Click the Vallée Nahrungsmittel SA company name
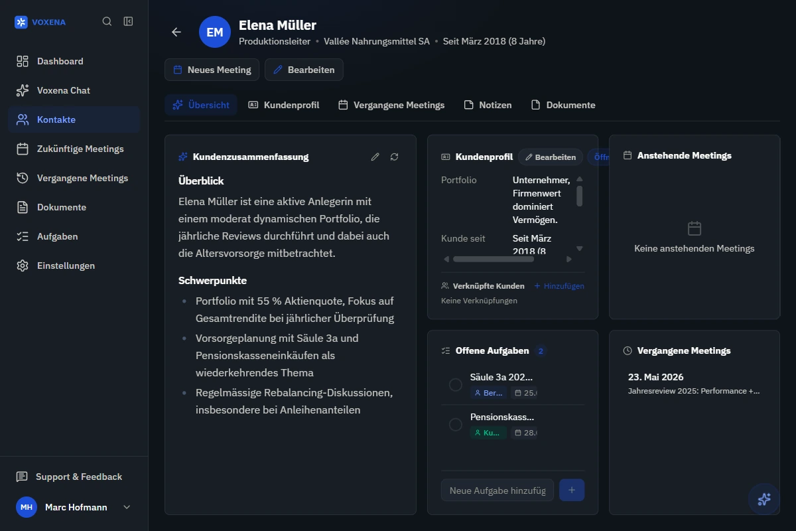The width and height of the screenshot is (796, 531). [377, 41]
